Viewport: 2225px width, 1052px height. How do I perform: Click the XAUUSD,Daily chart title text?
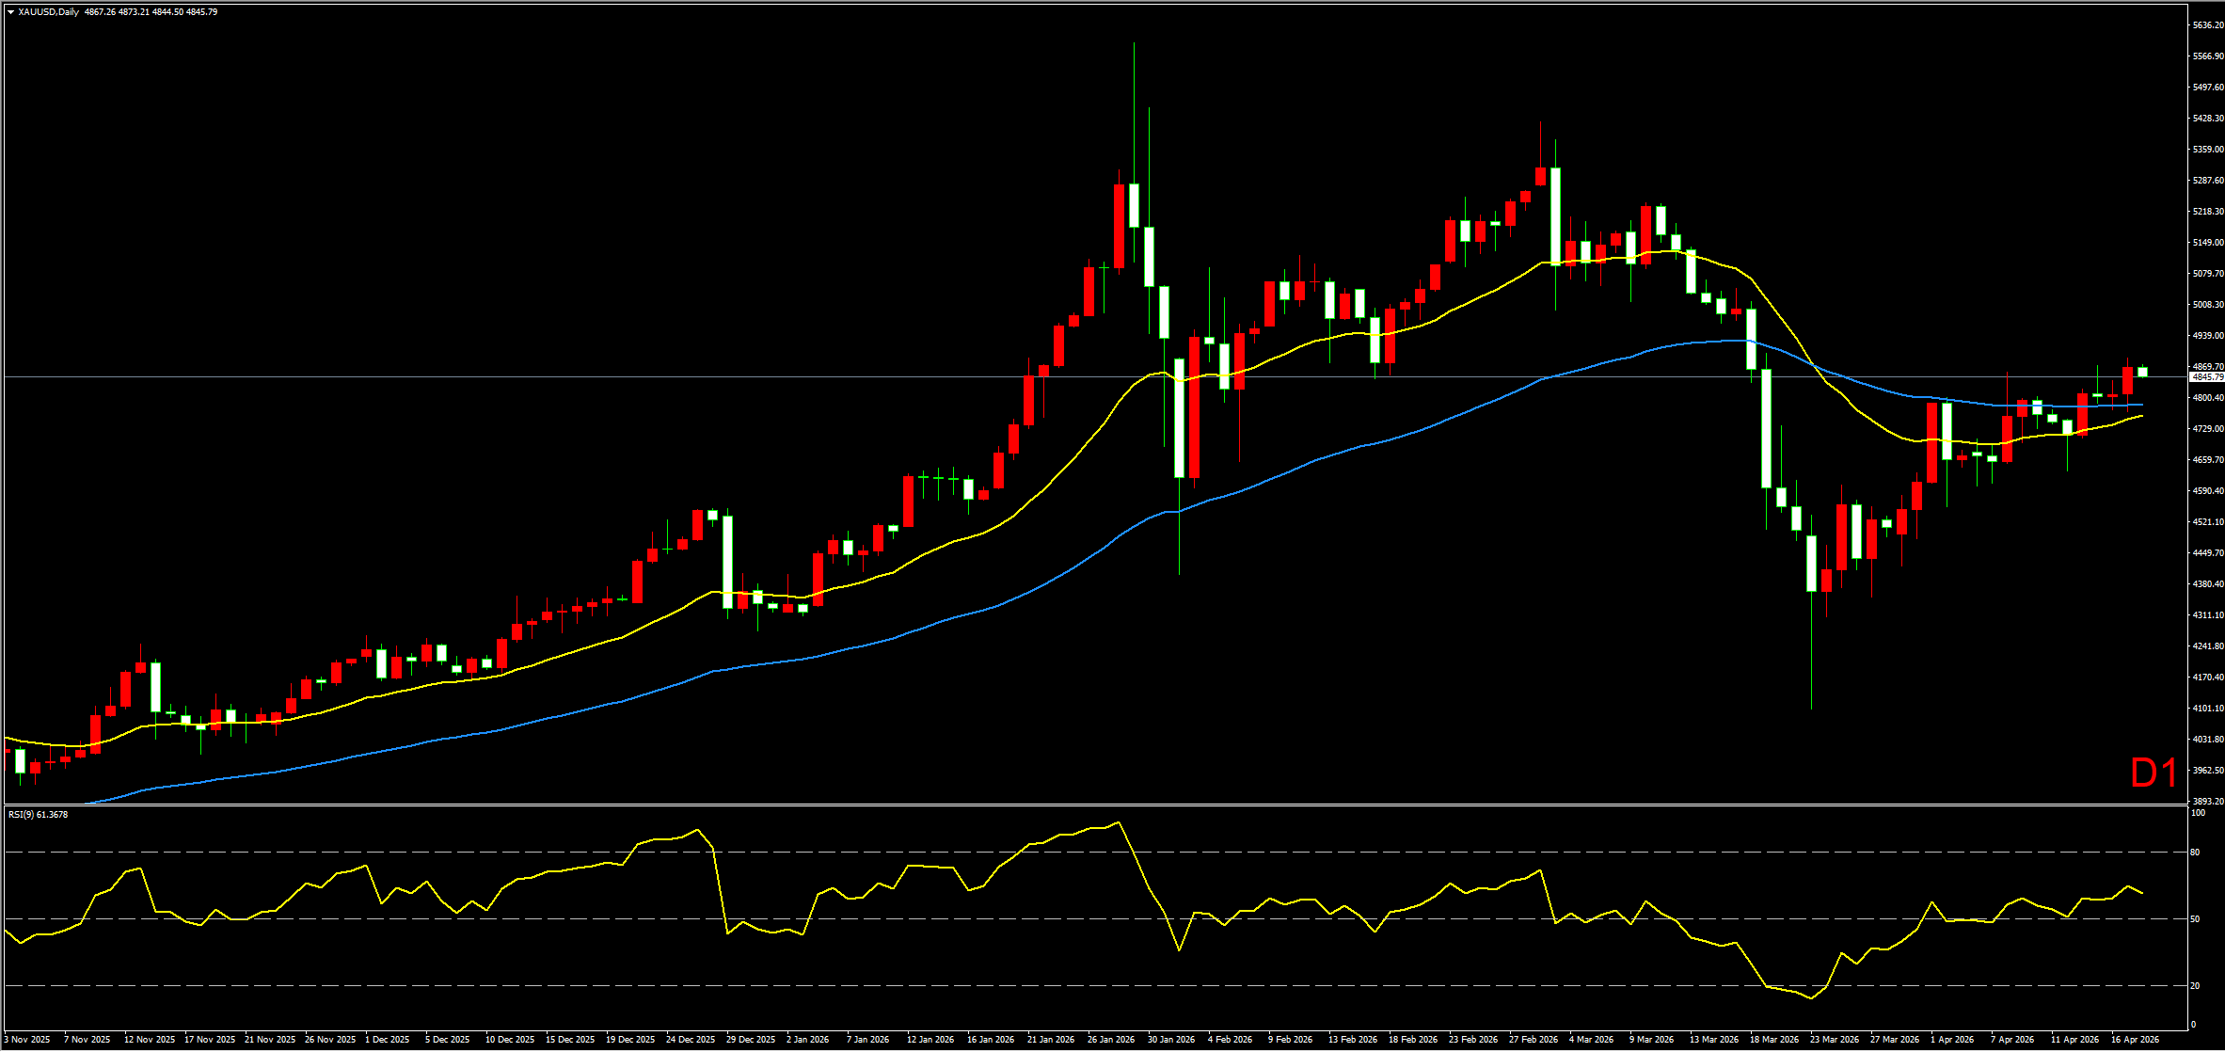click(48, 12)
